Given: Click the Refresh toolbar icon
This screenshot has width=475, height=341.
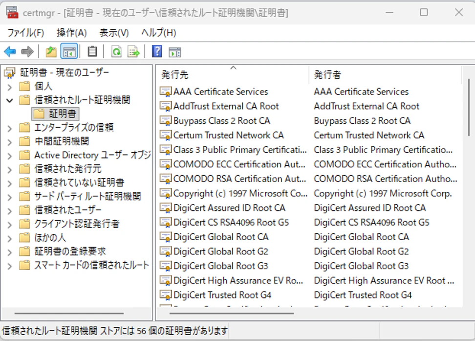Looking at the screenshot, I should [116, 51].
